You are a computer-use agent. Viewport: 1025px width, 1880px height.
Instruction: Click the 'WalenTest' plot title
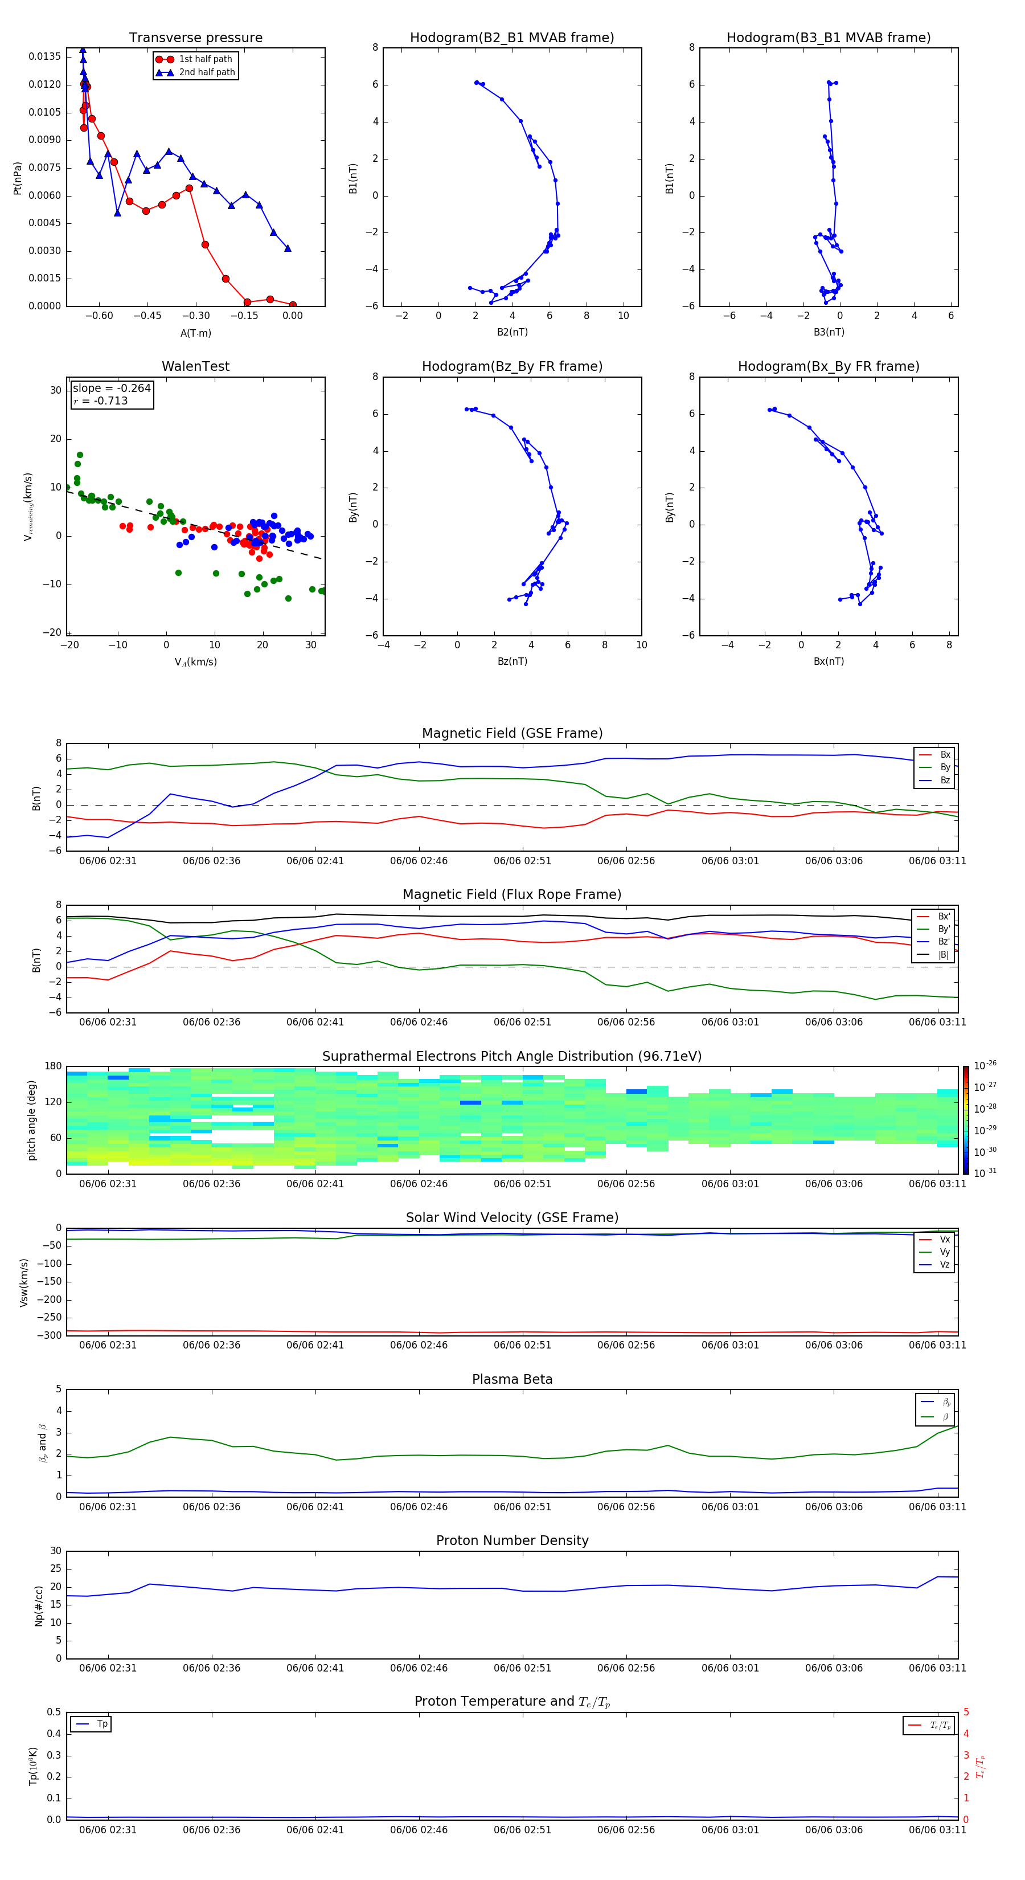coord(195,366)
